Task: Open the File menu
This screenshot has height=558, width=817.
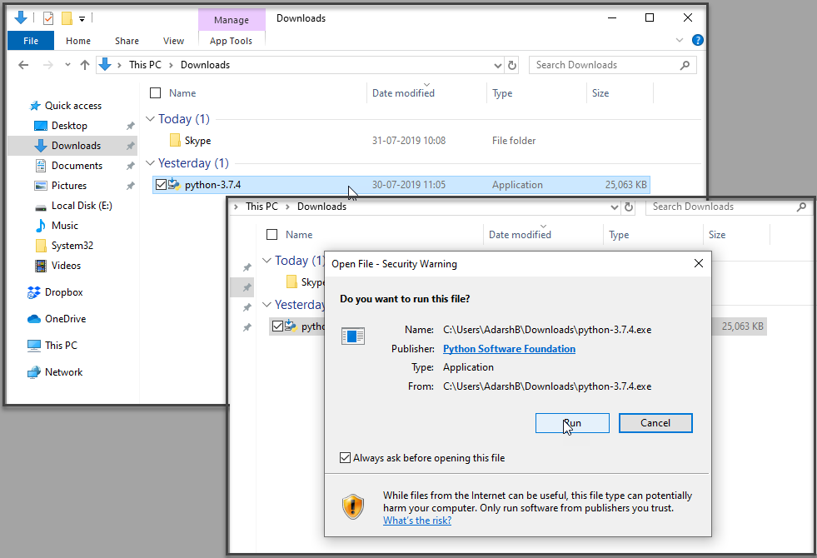Action: [31, 41]
